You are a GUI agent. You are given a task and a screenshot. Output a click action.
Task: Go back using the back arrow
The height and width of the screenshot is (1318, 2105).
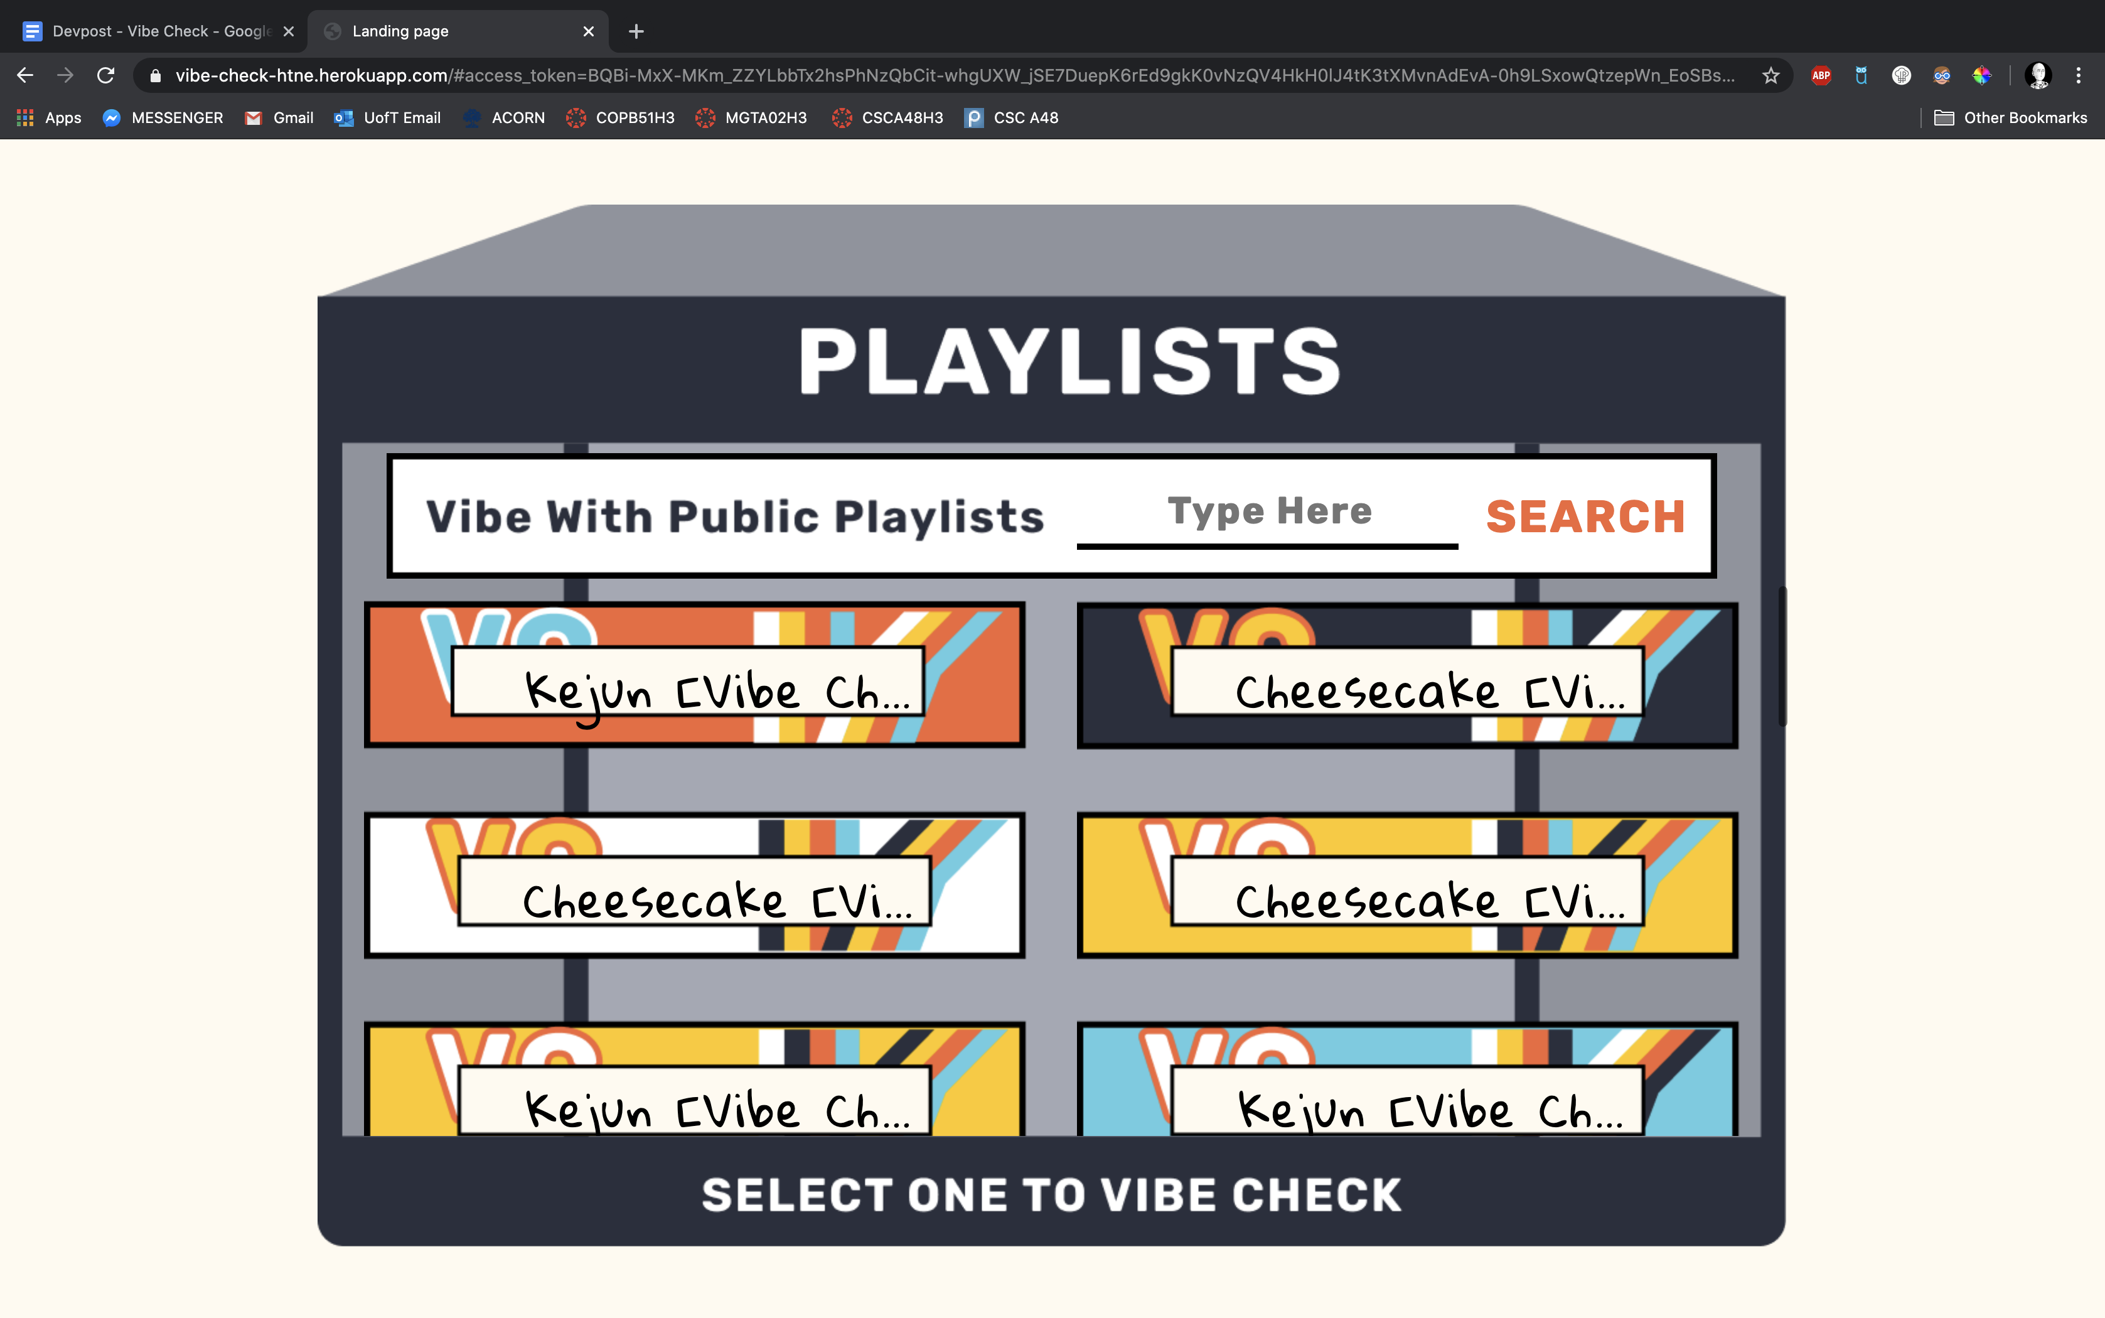tap(25, 76)
